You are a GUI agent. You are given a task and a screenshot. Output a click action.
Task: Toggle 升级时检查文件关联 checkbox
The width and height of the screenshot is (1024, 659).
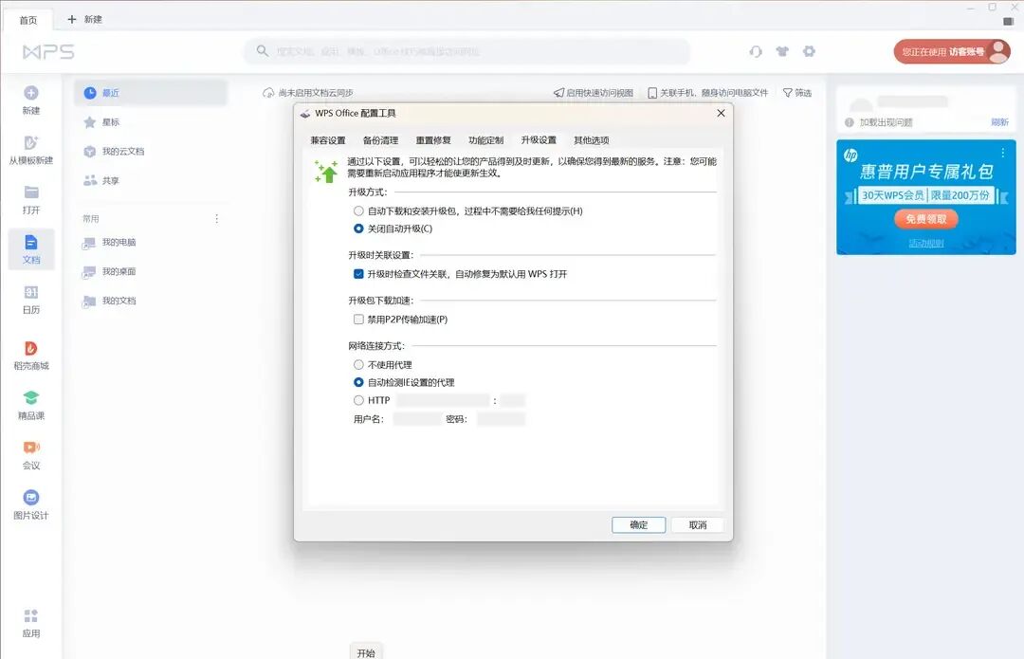click(x=358, y=274)
